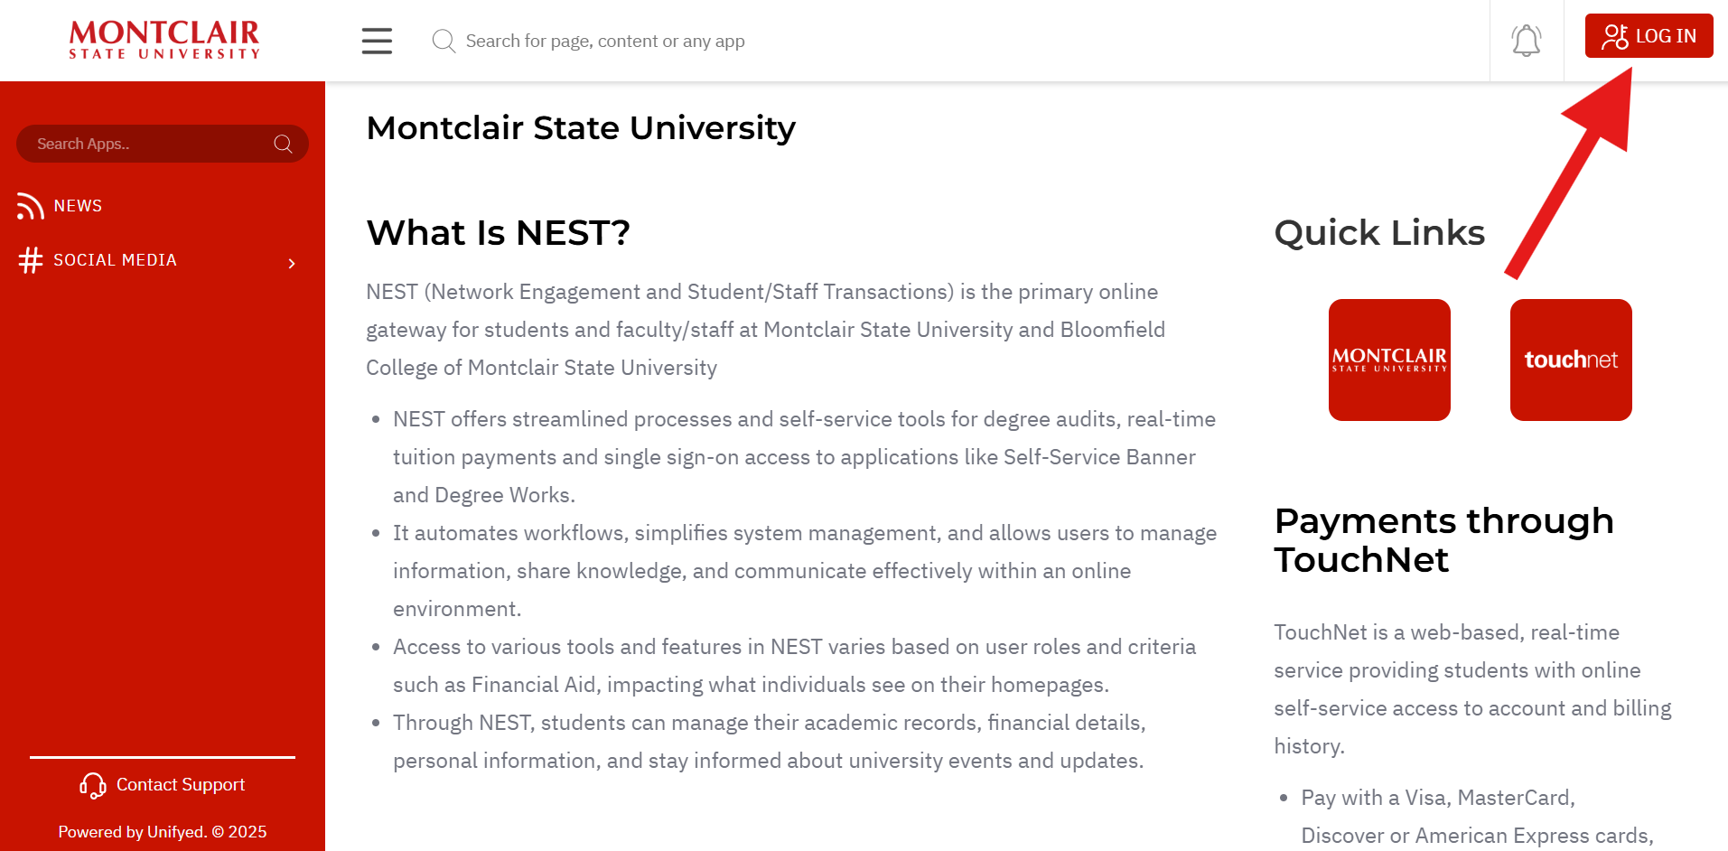Click the notification bell icon

coord(1526,41)
